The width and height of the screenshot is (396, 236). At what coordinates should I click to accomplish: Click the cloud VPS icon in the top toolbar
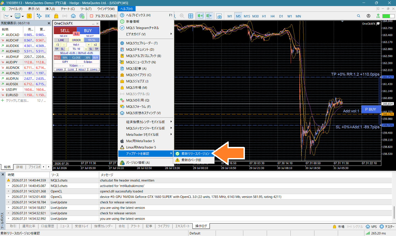pyautogui.click(x=73, y=16)
